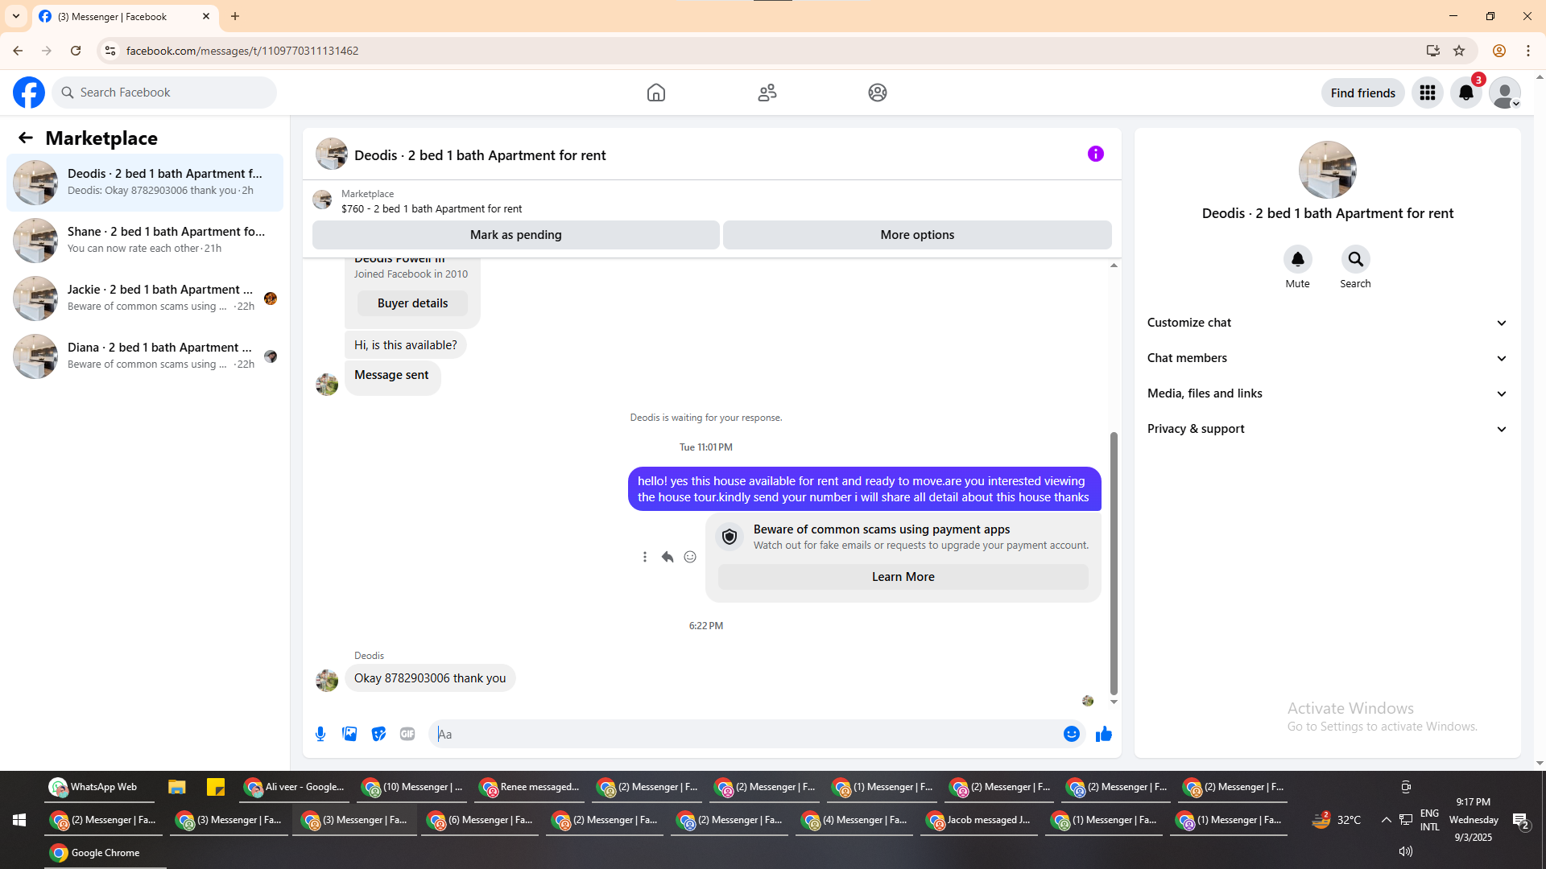Choose a GIF
The image size is (1546, 869).
tap(407, 734)
